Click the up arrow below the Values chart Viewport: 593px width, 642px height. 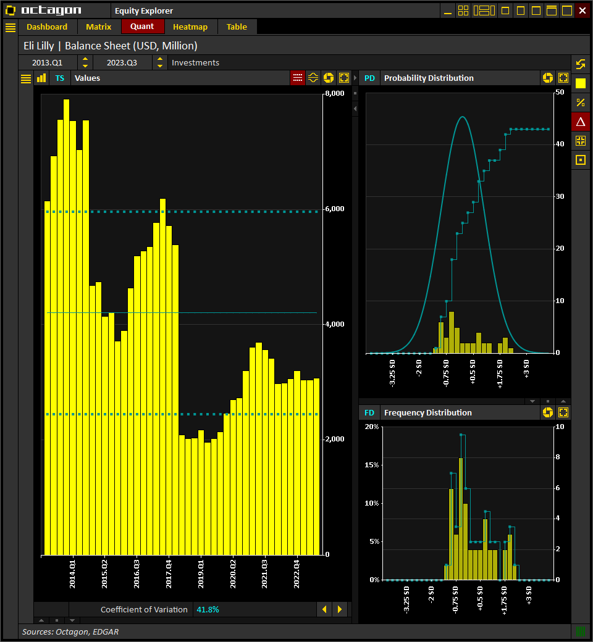[x=41, y=620]
